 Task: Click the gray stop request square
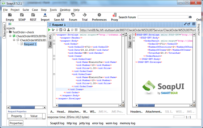coord(76,30)
